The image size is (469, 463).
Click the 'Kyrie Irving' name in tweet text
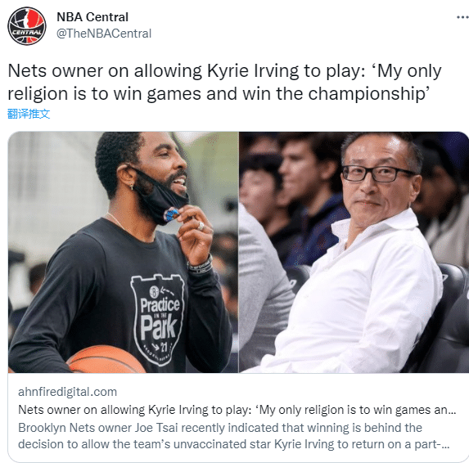click(x=253, y=71)
